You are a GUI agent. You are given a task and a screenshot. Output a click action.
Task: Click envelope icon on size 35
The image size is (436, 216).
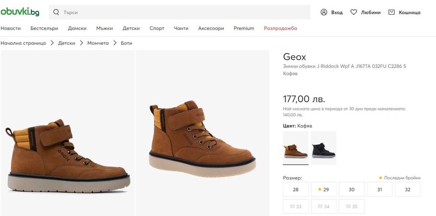click(x=347, y=206)
